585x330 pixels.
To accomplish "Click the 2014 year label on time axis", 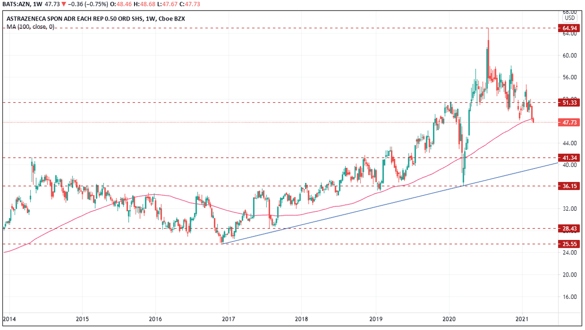I will point(9,320).
